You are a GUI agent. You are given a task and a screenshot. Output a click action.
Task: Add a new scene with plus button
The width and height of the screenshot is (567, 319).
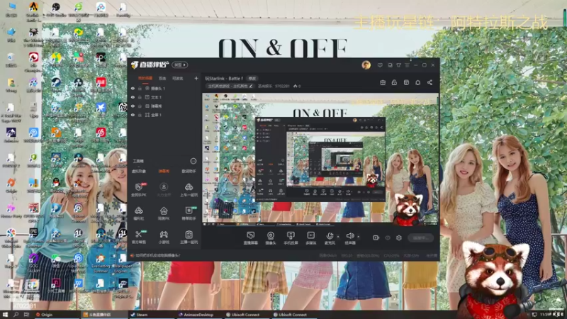click(196, 78)
